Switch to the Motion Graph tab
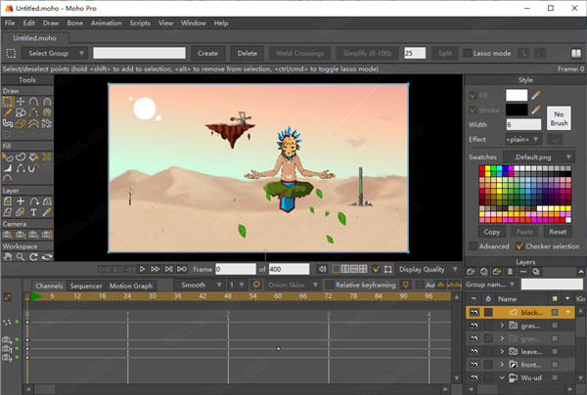The width and height of the screenshot is (587, 395). 130,285
